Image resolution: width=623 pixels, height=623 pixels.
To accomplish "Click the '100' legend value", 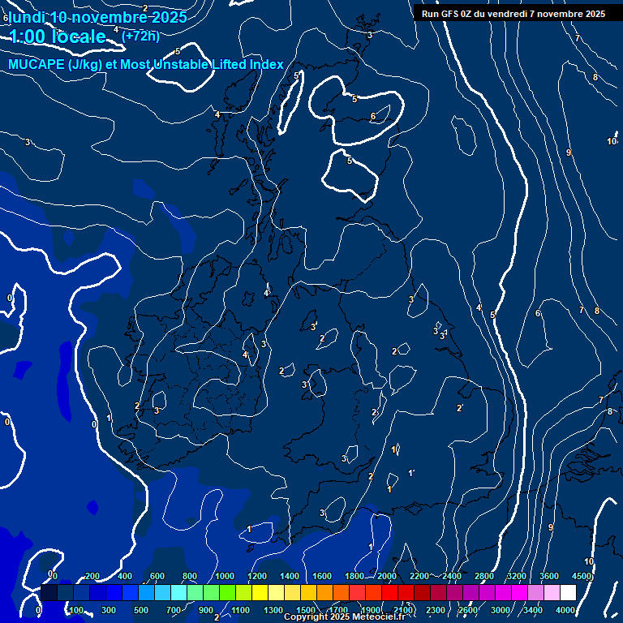I will [x=76, y=610].
